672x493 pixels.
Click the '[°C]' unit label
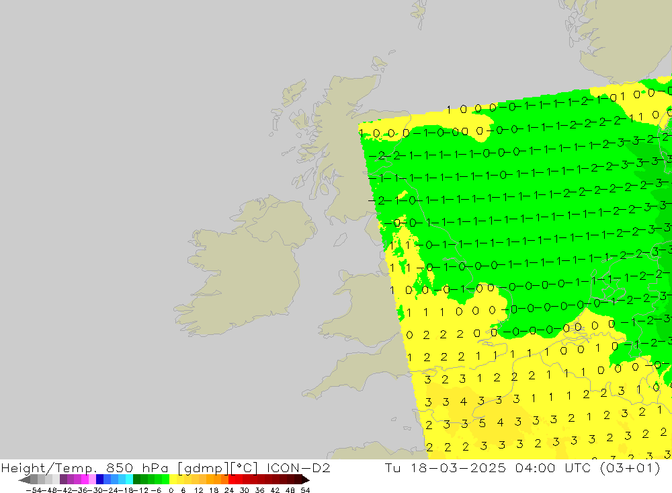coord(245,468)
